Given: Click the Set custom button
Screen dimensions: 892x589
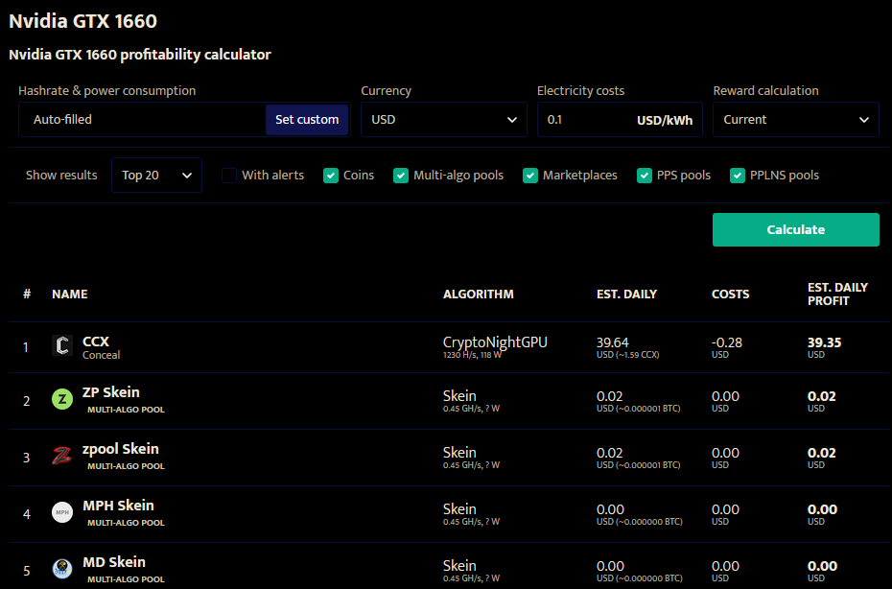Looking at the screenshot, I should (x=307, y=120).
